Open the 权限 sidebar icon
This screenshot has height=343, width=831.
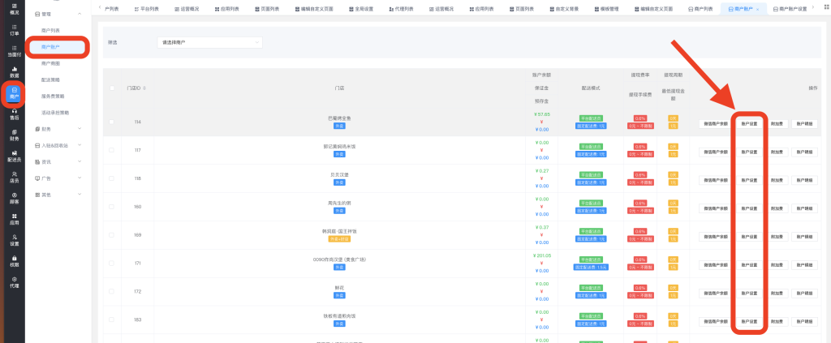[14, 262]
